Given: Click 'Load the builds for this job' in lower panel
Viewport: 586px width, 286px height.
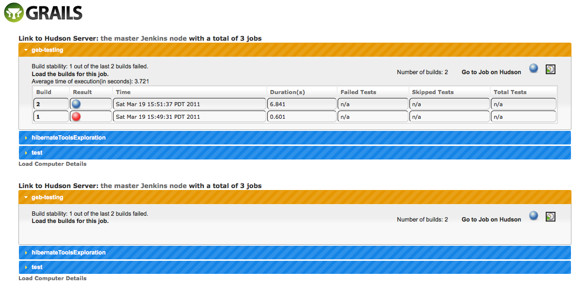Looking at the screenshot, I should 70,221.
